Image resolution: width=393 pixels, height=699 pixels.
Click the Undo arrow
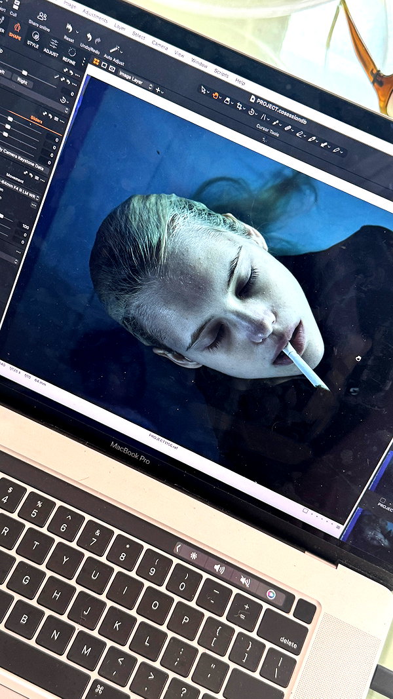coord(89,37)
